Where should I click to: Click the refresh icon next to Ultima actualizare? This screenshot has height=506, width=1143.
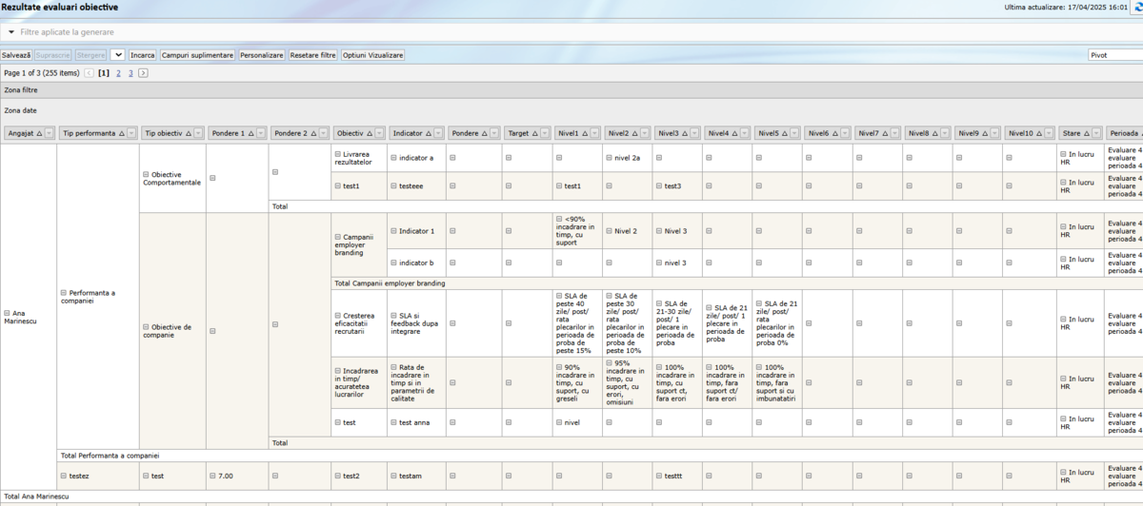(1137, 8)
